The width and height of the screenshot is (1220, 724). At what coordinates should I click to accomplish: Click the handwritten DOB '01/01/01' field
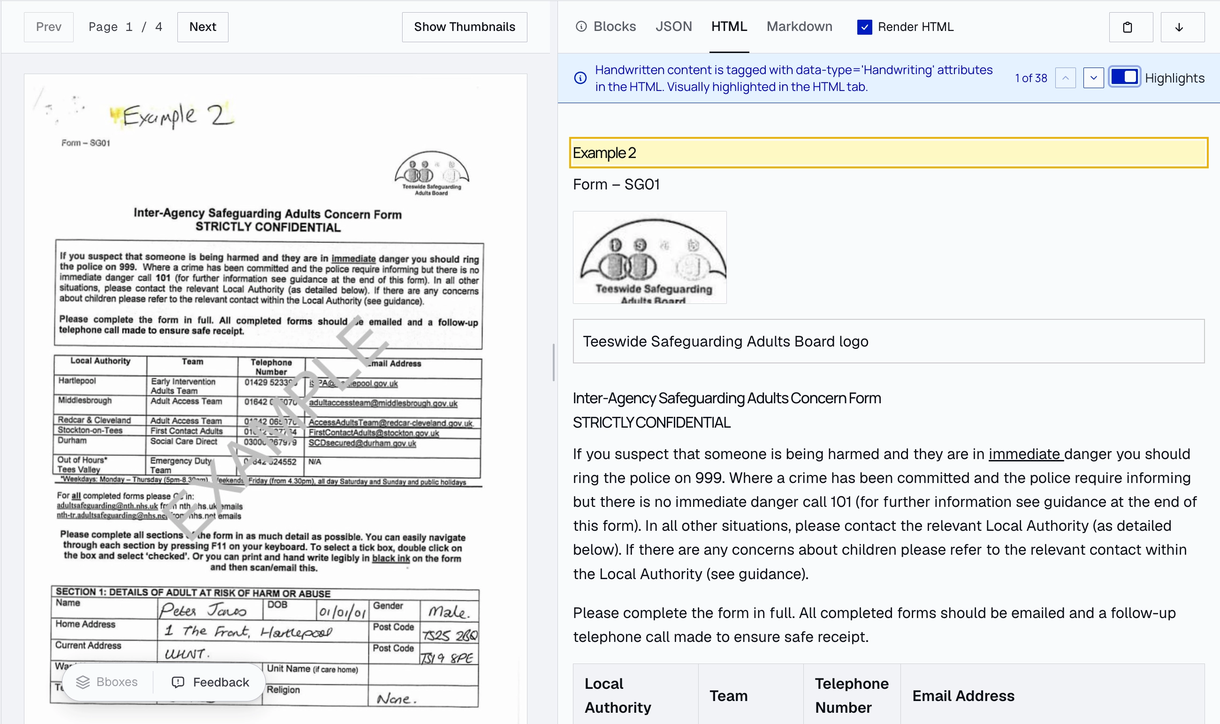[x=342, y=612]
